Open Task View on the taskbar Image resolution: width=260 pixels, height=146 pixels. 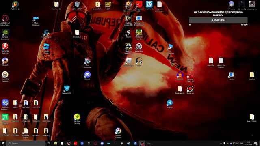click(x=49, y=143)
